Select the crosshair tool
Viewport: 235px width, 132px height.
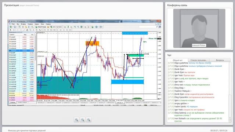click(x=14, y=30)
